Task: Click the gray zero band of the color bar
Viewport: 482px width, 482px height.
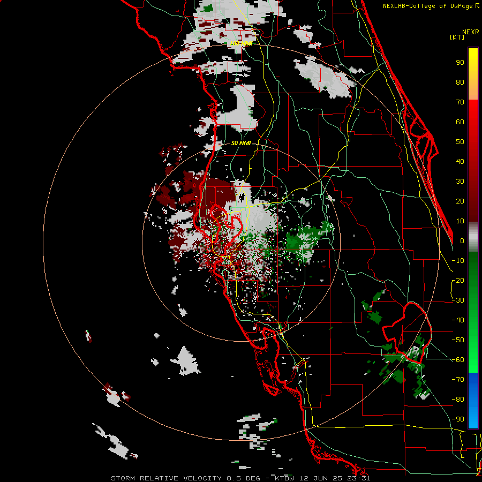Action: (473, 237)
